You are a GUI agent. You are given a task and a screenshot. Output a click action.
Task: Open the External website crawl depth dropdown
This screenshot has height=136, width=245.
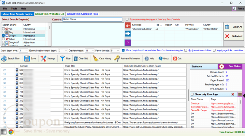(66, 51)
